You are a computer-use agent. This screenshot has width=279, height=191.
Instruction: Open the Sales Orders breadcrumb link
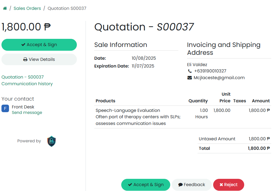[27, 8]
